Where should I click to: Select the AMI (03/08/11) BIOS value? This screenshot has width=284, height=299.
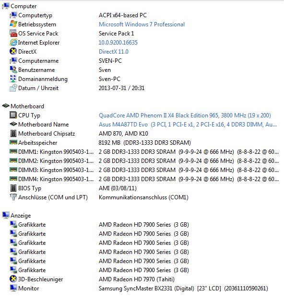click(x=118, y=188)
